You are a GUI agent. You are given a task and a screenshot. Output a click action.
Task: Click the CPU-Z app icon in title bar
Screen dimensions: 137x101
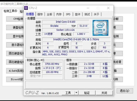26,8
